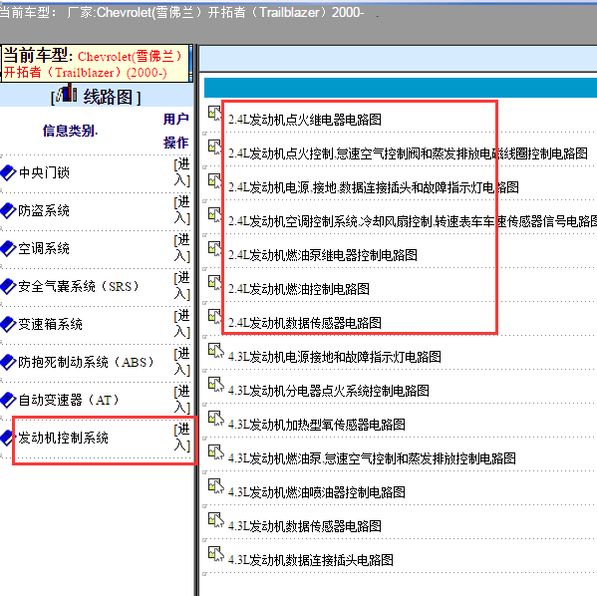
Task: Click the icon beside 2.4L发动机点火继电器电路图
Action: 214,113
